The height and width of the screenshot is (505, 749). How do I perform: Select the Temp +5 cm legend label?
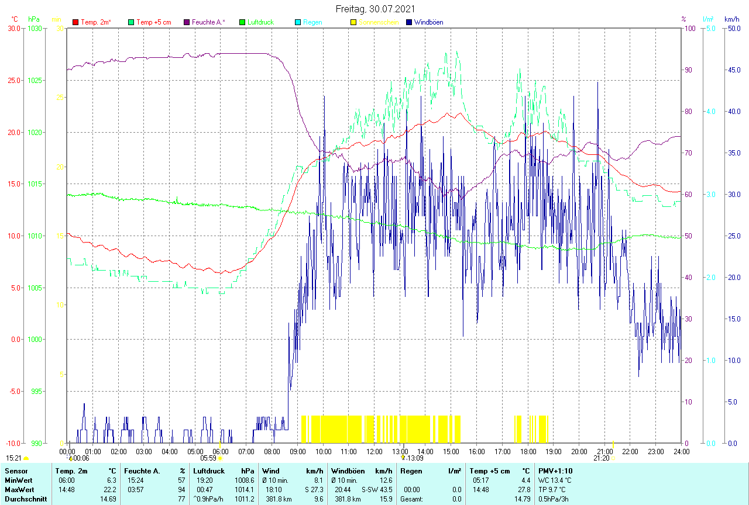154,22
